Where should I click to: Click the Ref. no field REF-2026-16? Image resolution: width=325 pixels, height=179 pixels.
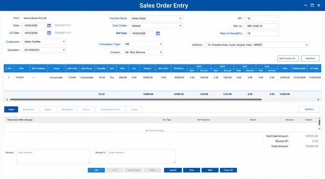261,26
